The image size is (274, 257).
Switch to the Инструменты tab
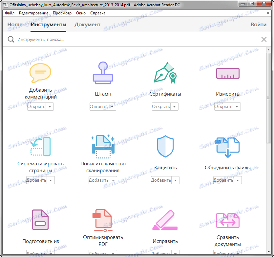(49, 25)
